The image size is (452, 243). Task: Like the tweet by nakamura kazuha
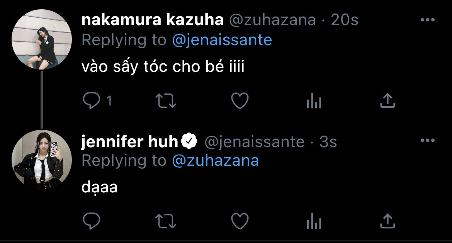pos(240,101)
